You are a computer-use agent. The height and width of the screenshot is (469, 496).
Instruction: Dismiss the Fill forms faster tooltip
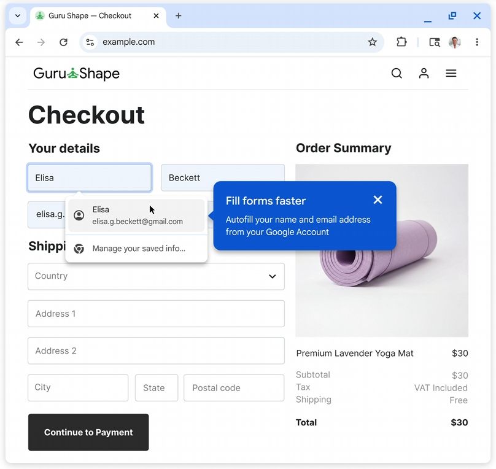(x=378, y=200)
